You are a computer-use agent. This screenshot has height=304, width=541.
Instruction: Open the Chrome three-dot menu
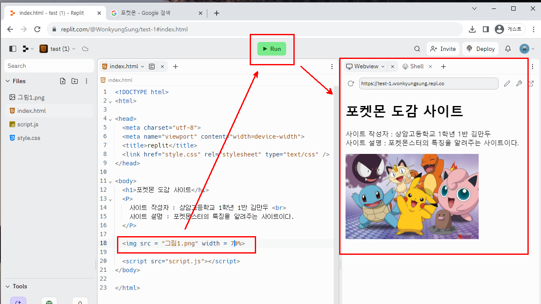pos(533,29)
